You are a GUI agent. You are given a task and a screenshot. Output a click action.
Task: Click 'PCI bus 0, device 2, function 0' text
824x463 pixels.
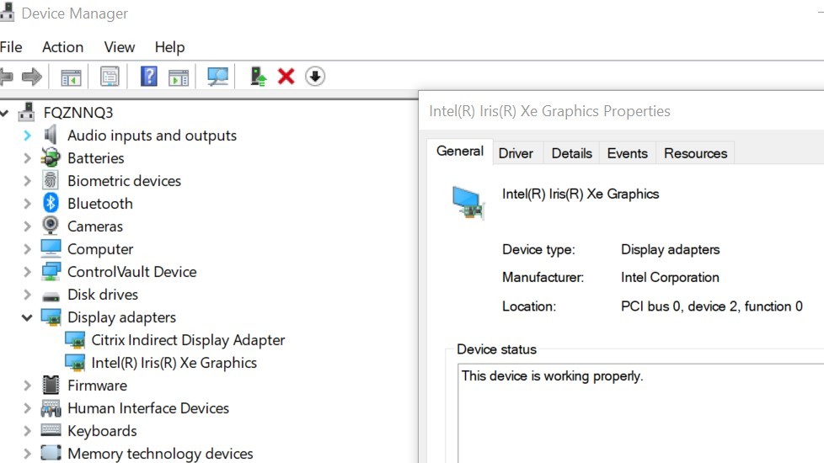712,306
